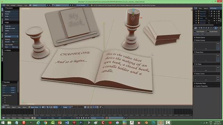Screen dimensions: 223x125
Task: Open the modifiers wrench properties tab
Action: (x=213, y=28)
